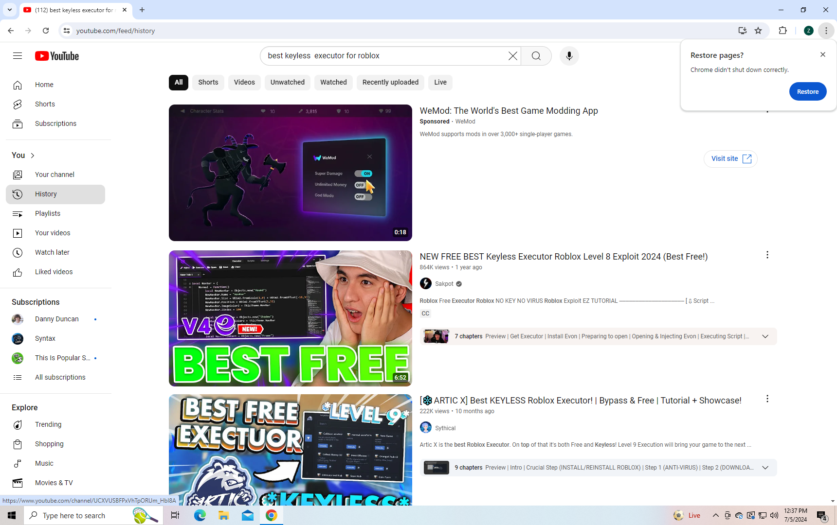This screenshot has width=837, height=525.
Task: Open Your videos
Action: (x=55, y=233)
